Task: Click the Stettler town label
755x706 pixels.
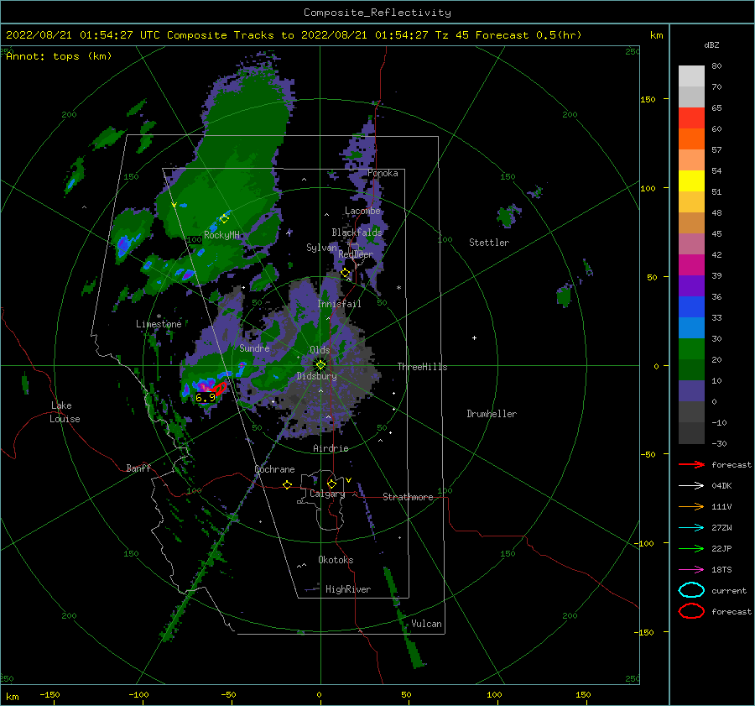Action: [x=489, y=243]
